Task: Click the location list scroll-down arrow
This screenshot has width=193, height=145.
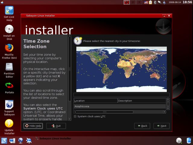Action: coord(168,108)
